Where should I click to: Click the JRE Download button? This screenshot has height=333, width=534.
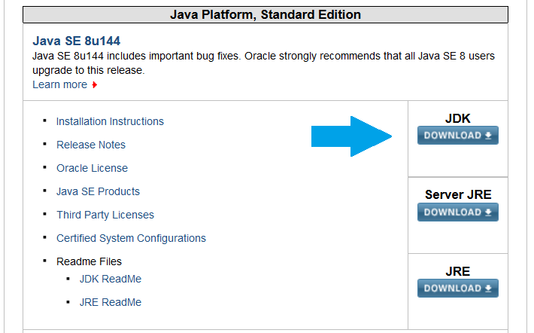tap(458, 289)
